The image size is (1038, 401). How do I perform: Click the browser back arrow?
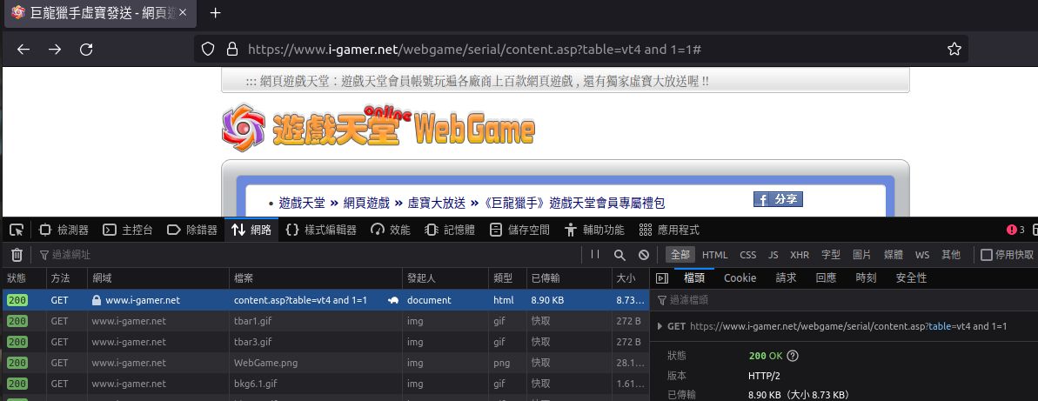pos(23,49)
